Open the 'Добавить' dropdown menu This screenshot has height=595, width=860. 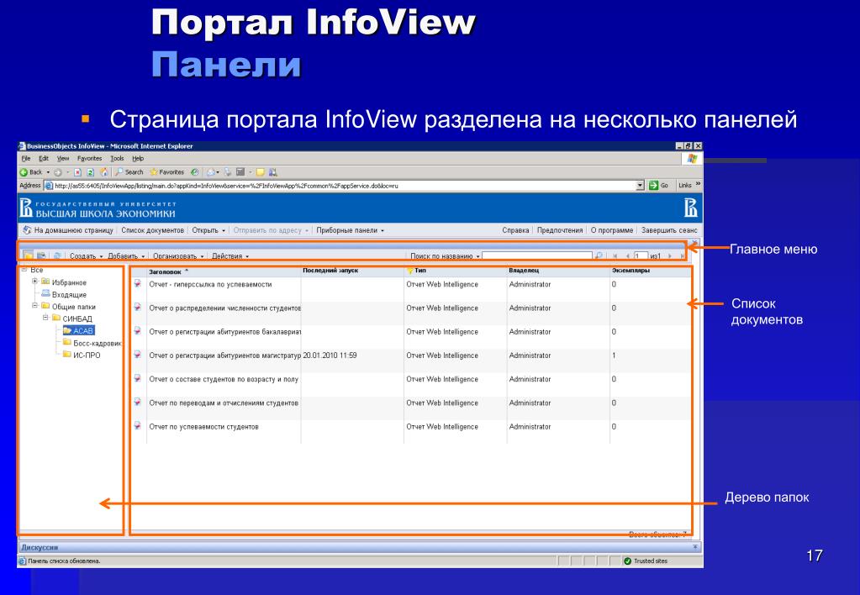tap(126, 256)
